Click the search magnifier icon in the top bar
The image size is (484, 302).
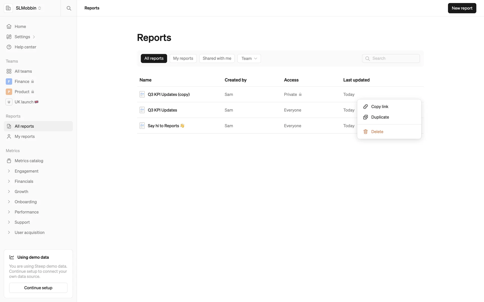(69, 8)
